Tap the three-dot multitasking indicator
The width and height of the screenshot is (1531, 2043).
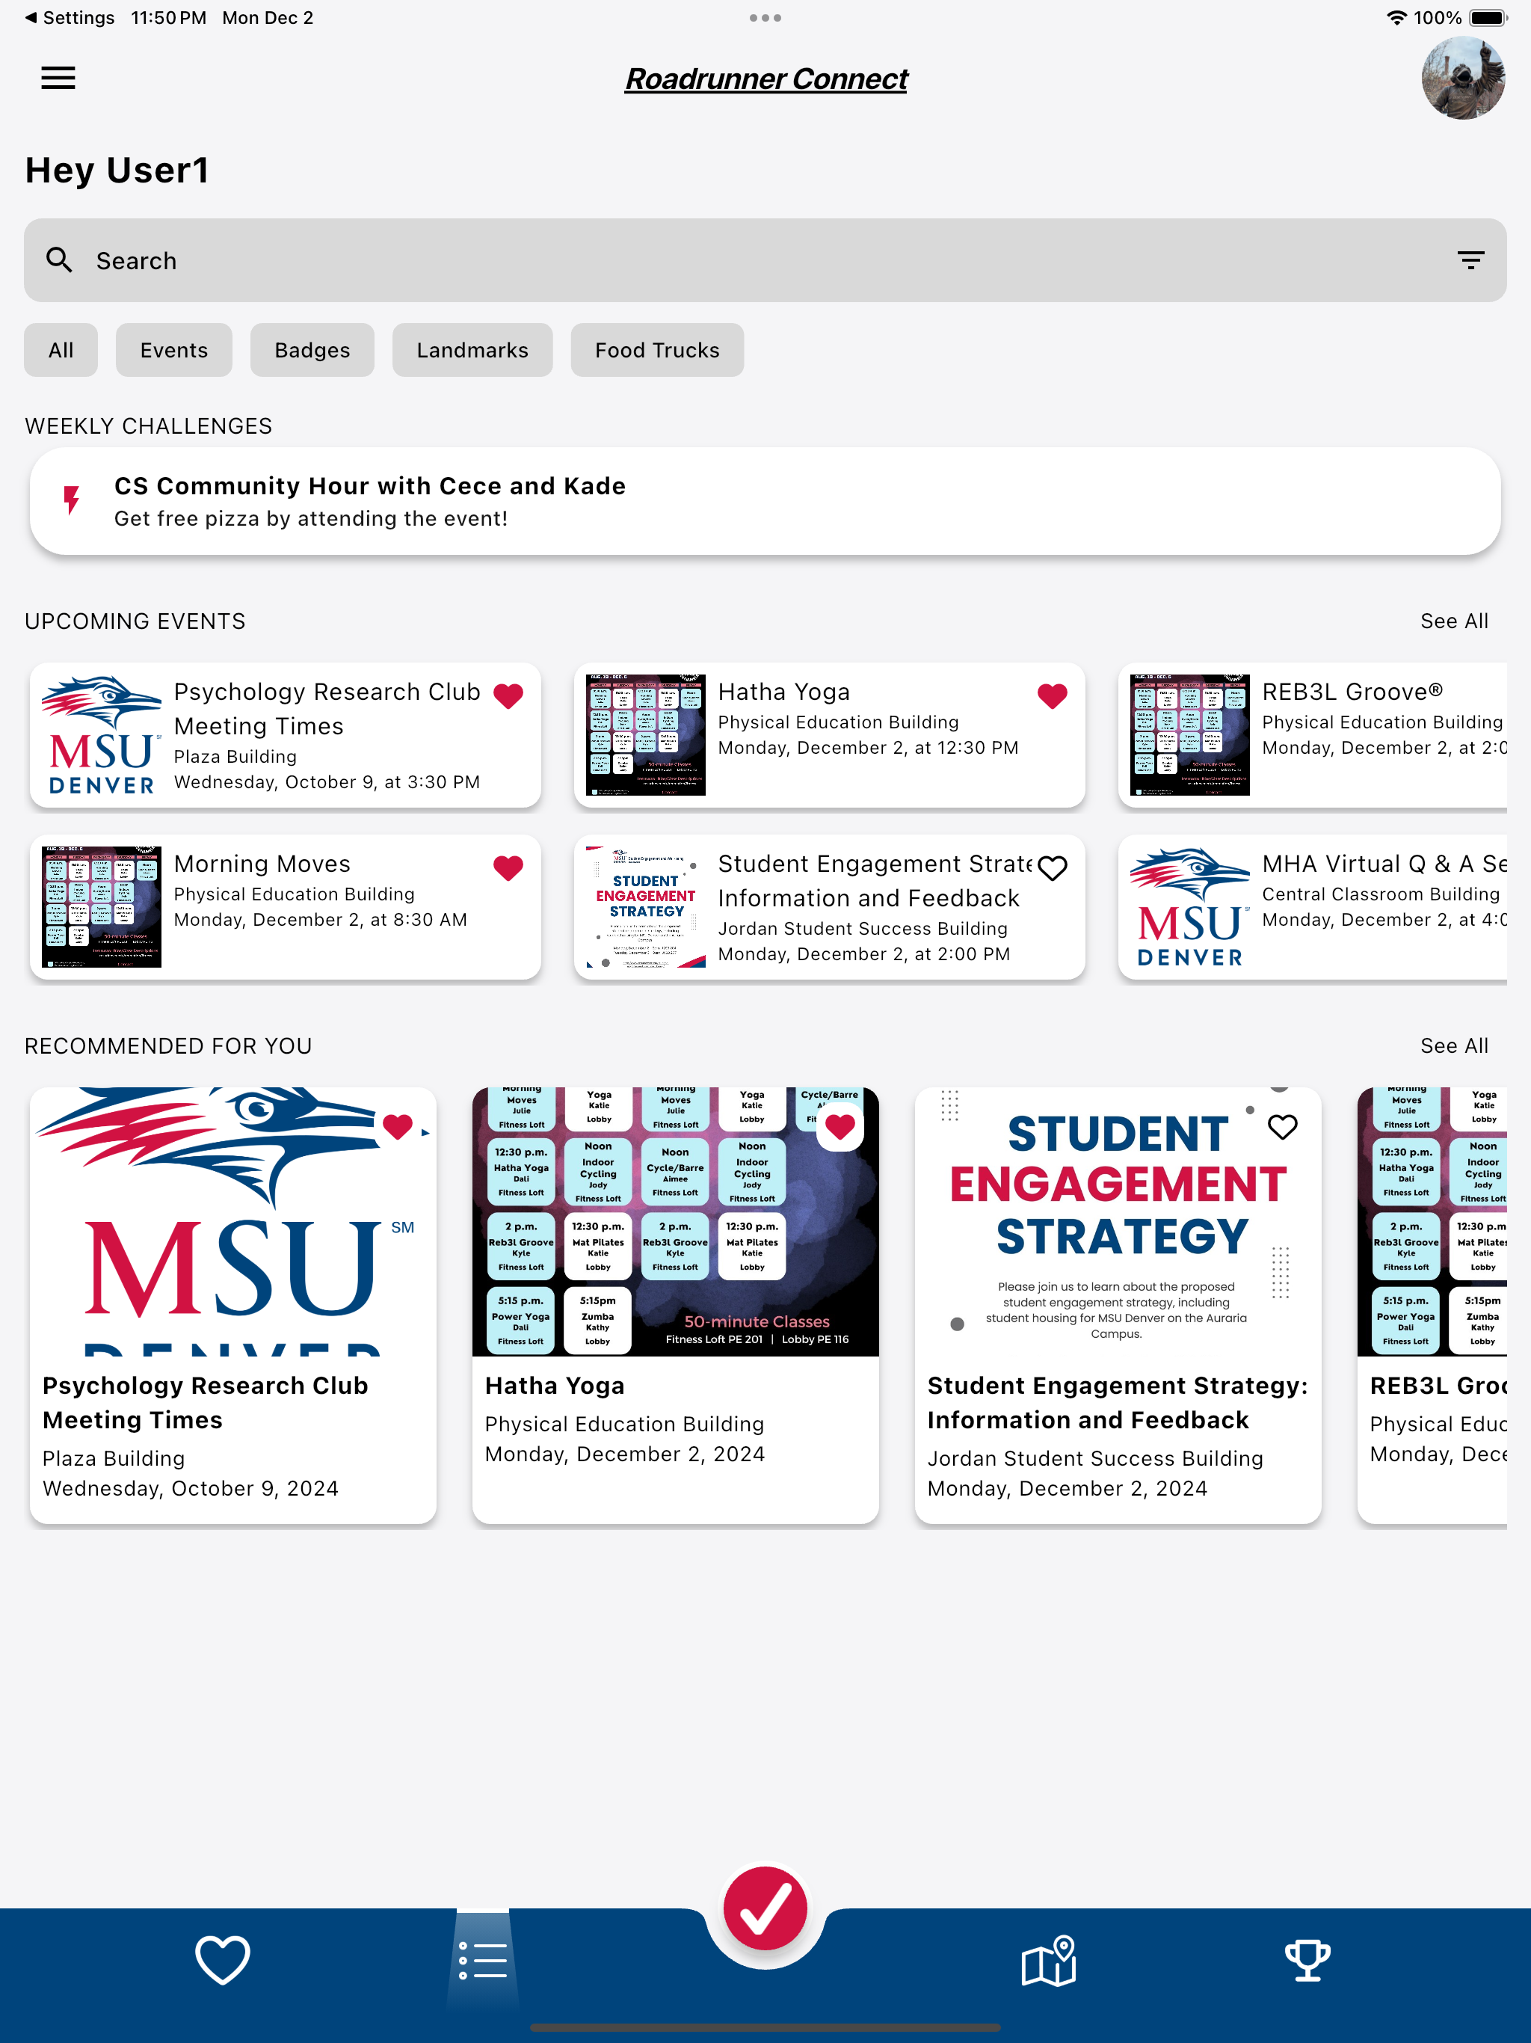tap(765, 17)
